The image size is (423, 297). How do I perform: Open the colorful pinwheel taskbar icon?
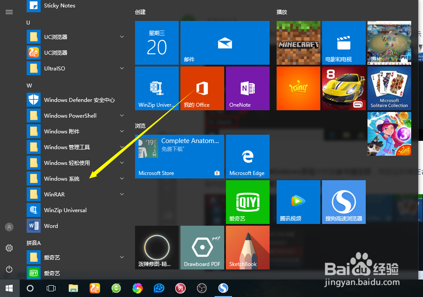138,288
